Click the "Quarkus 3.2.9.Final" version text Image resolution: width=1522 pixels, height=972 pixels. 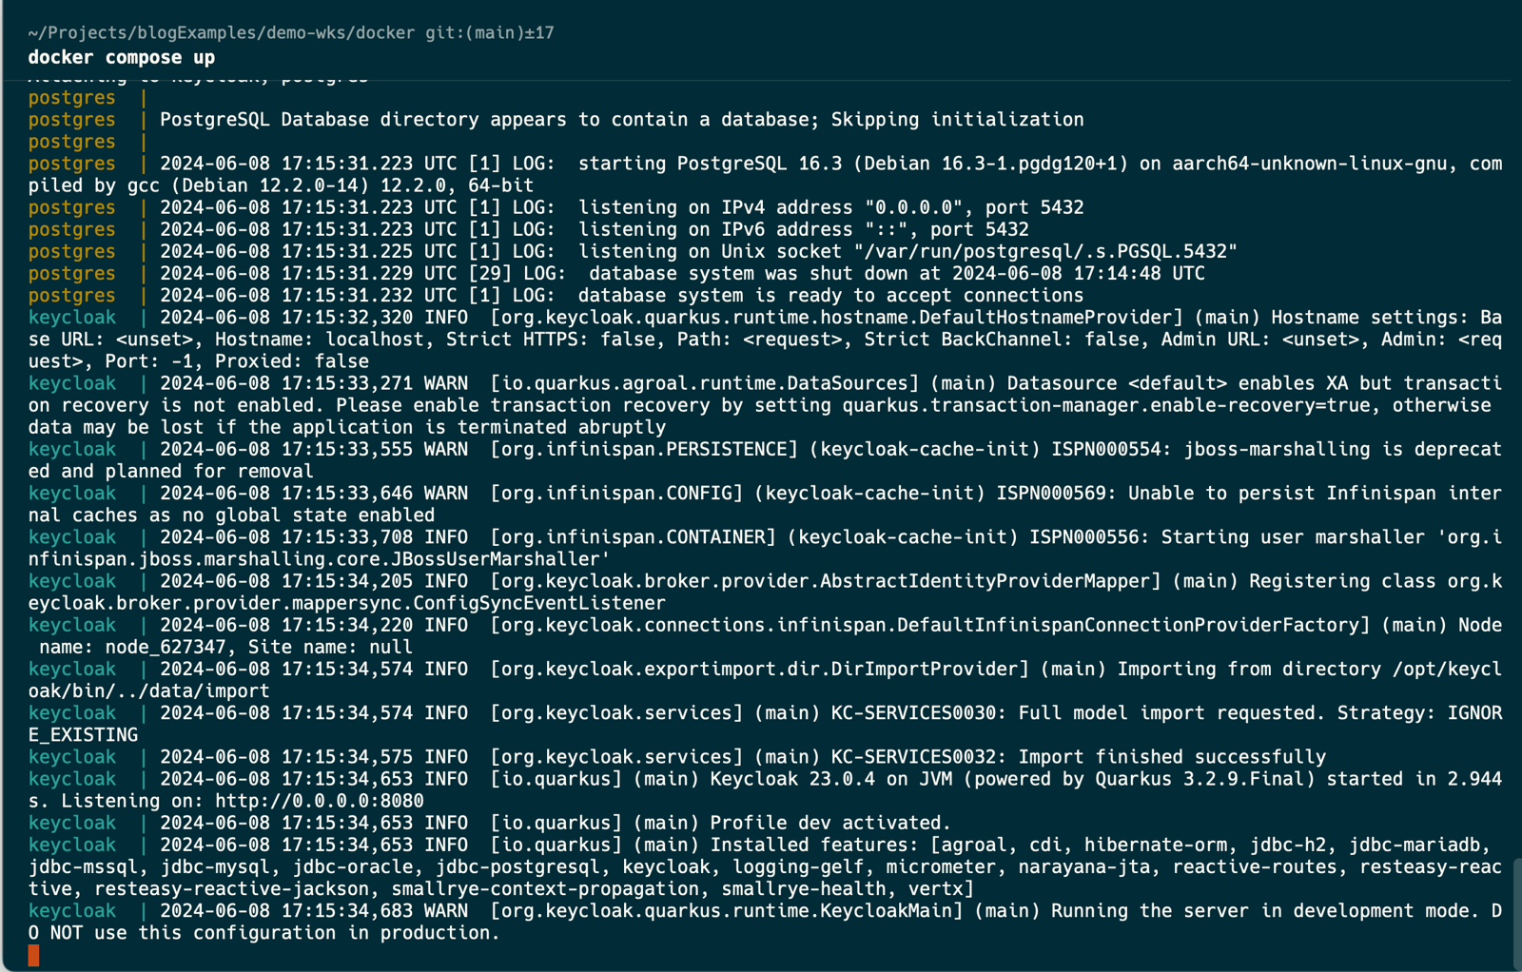[x=1200, y=779]
